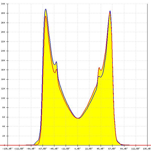
Task: Select the -112.5 horizontal axis label
Action: (19, 149)
